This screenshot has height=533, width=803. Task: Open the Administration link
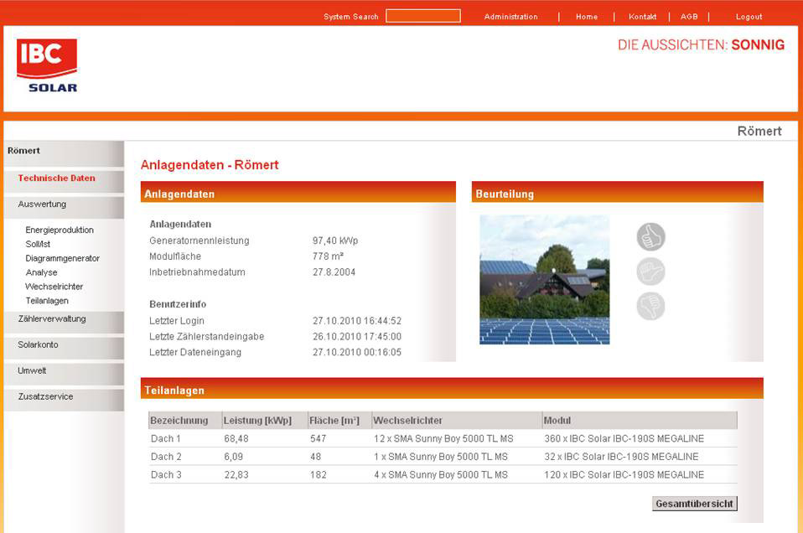tap(511, 17)
